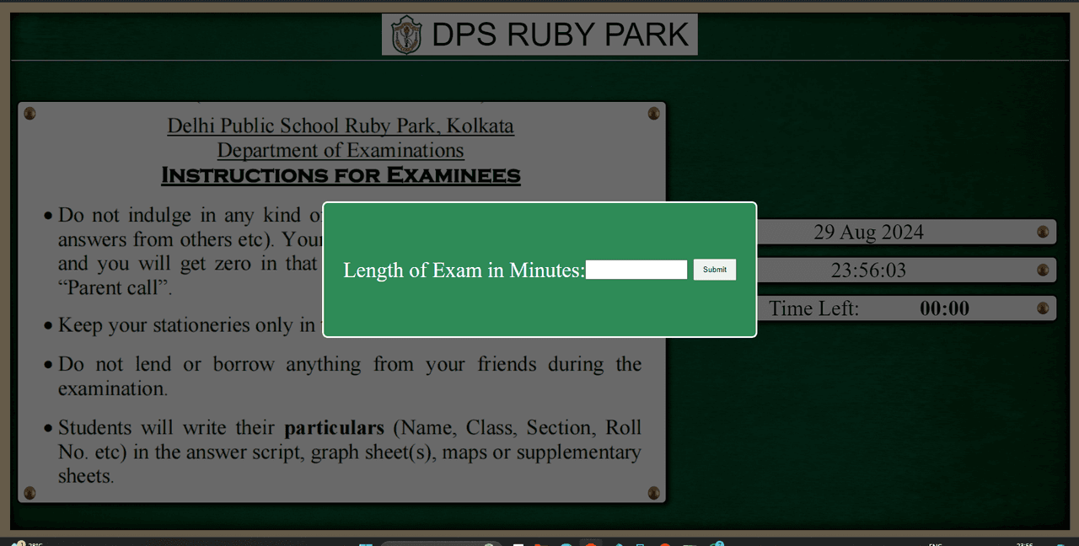The image size is (1079, 546).
Task: Click the 00:00 countdown timer value
Action: tap(944, 308)
